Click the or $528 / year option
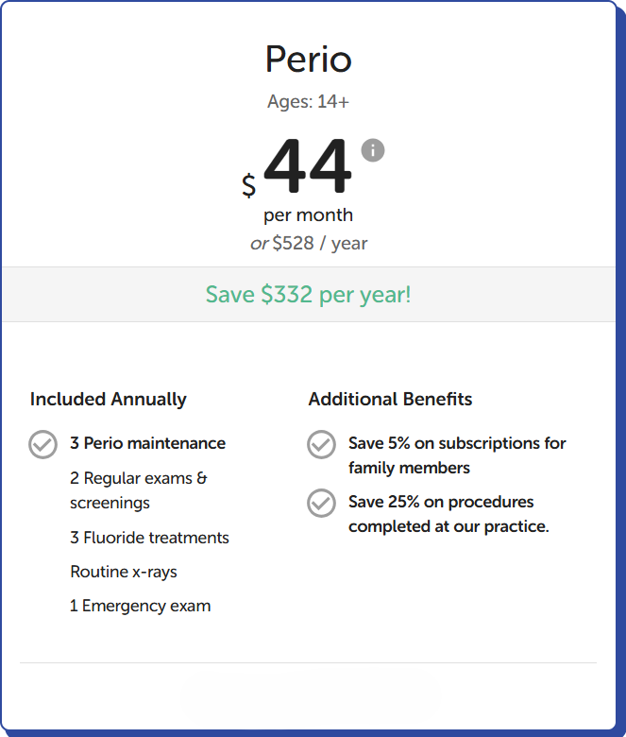 point(308,243)
